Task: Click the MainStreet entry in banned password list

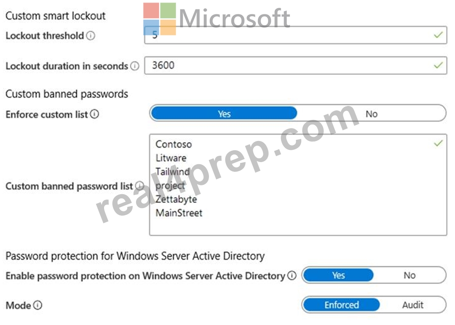Action: [179, 213]
